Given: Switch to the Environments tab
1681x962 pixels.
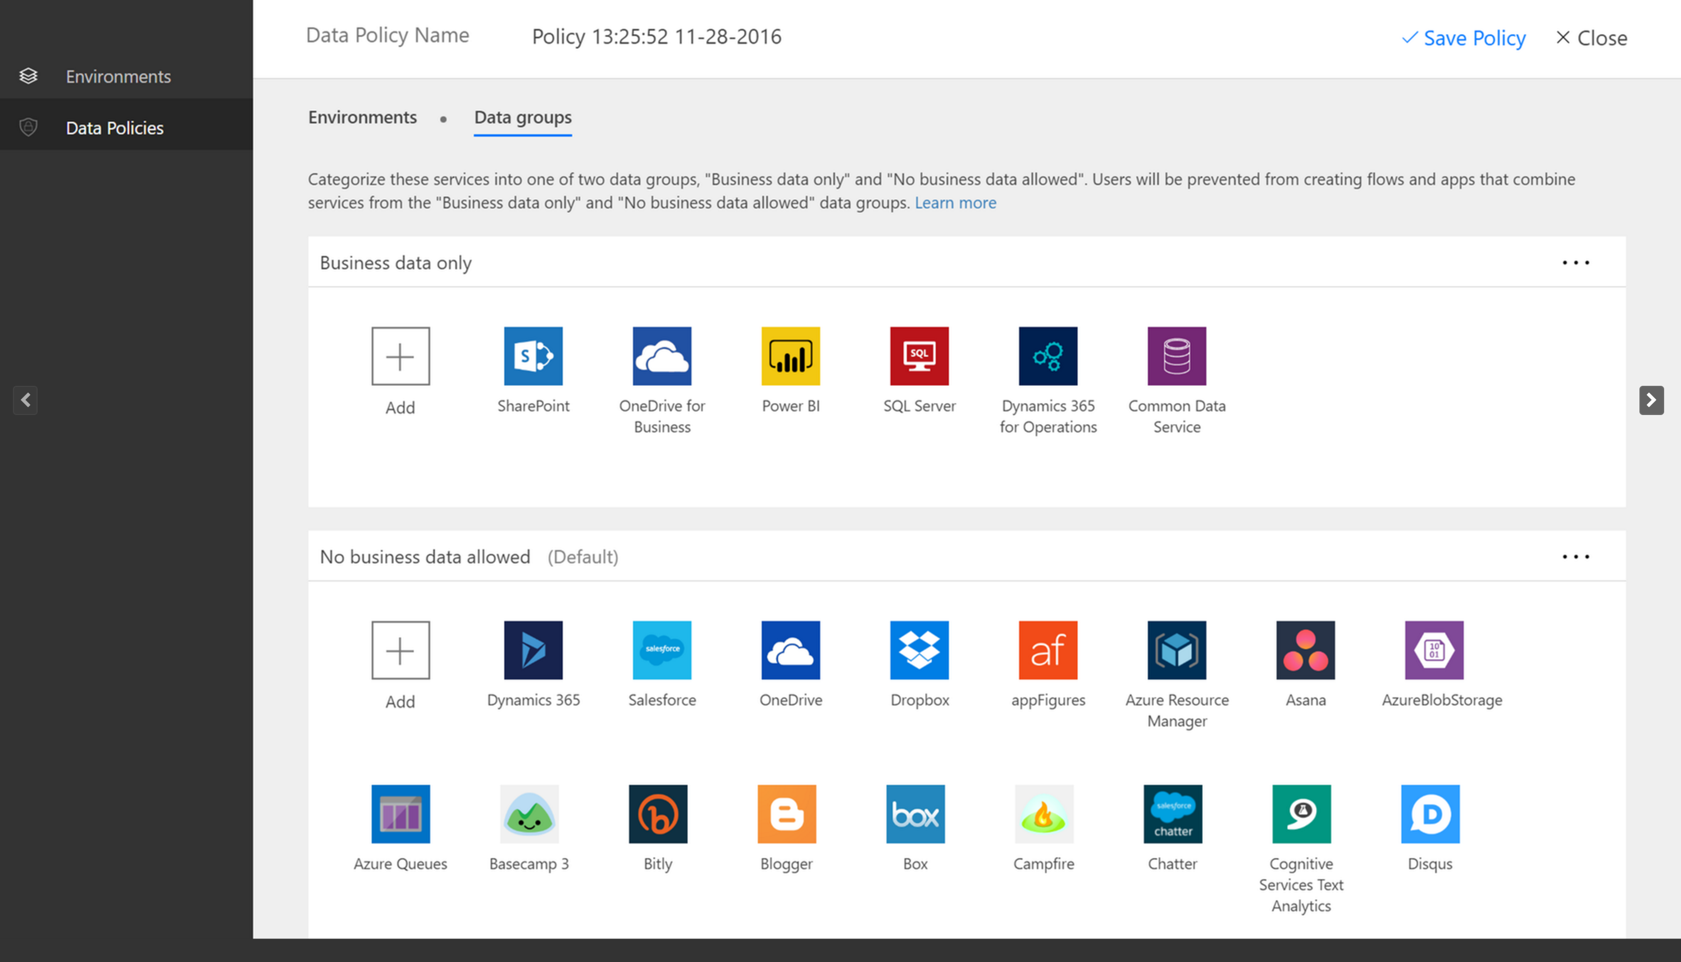Looking at the screenshot, I should (x=362, y=117).
